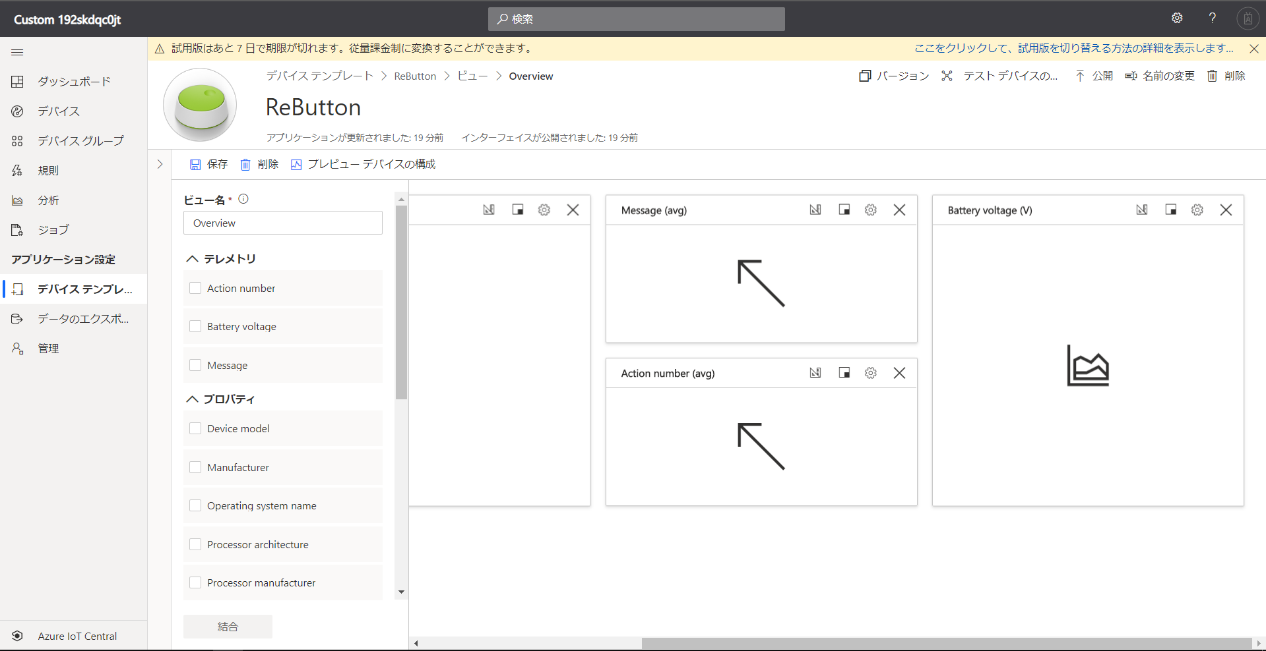Go to ビュー breadcrumb link
This screenshot has height=651, width=1266.
(x=472, y=76)
